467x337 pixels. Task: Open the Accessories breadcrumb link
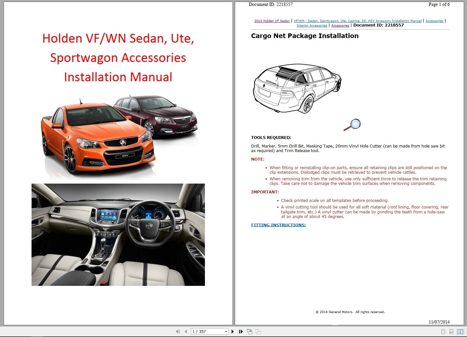434,21
